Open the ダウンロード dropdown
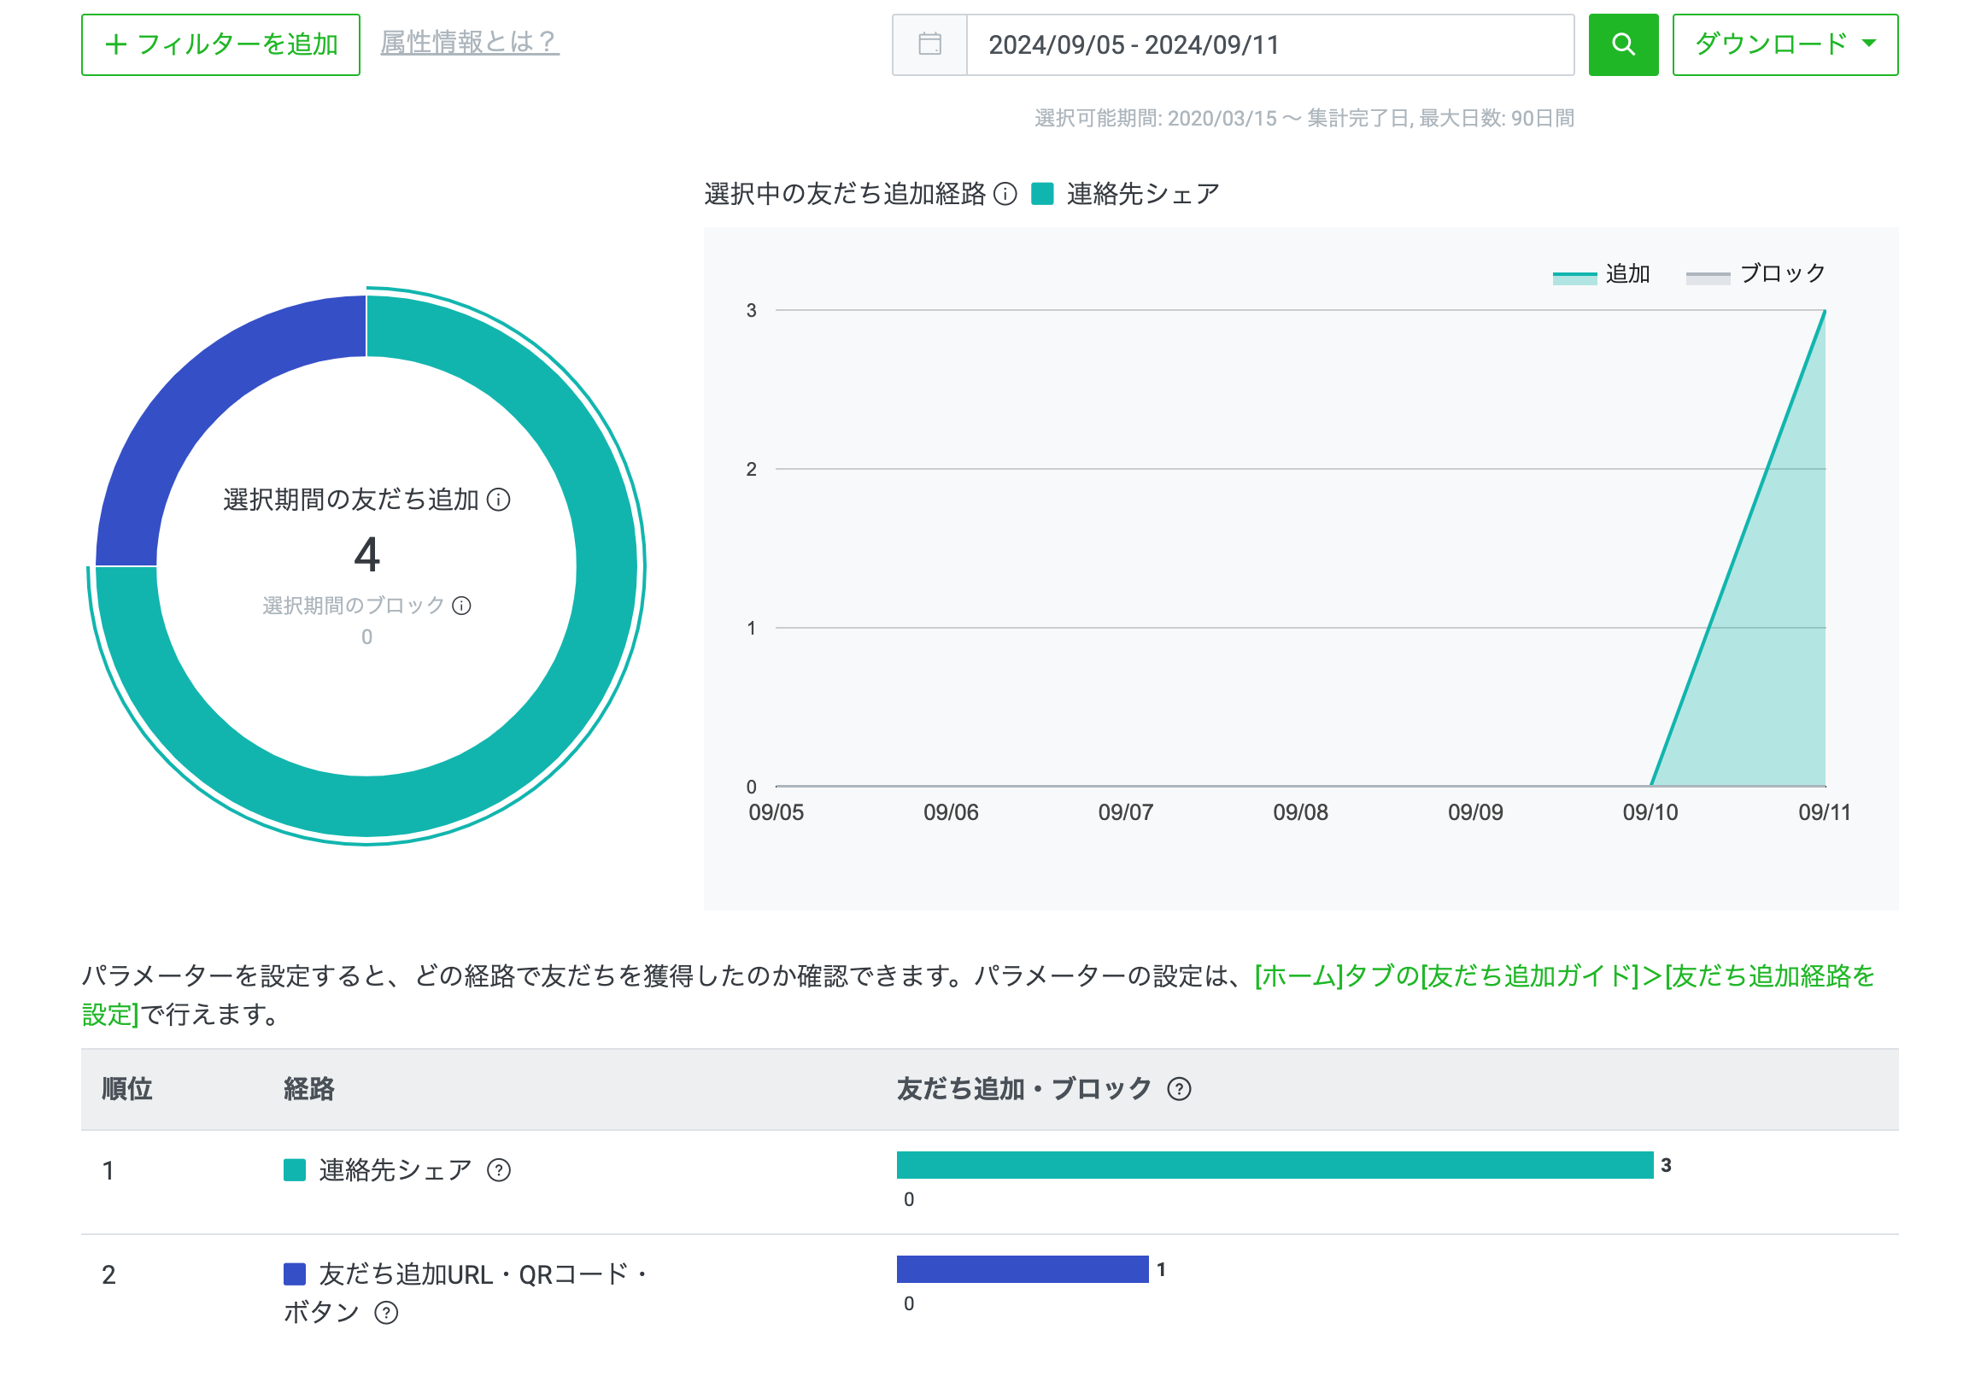Viewport: 1981px width, 1382px height. pos(1769,45)
